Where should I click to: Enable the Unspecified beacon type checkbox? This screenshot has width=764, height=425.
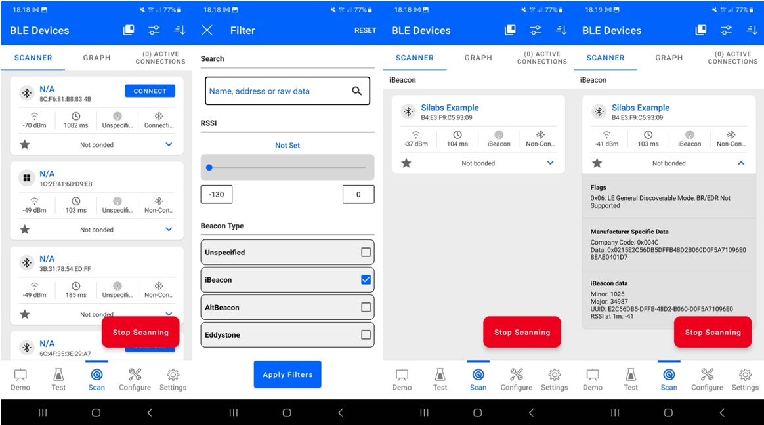point(366,253)
